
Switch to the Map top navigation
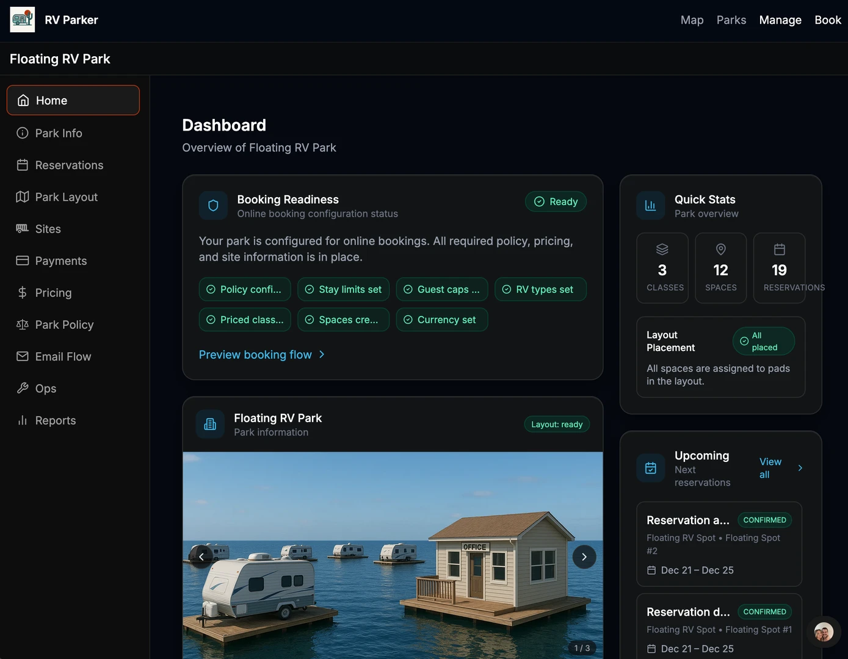(692, 20)
